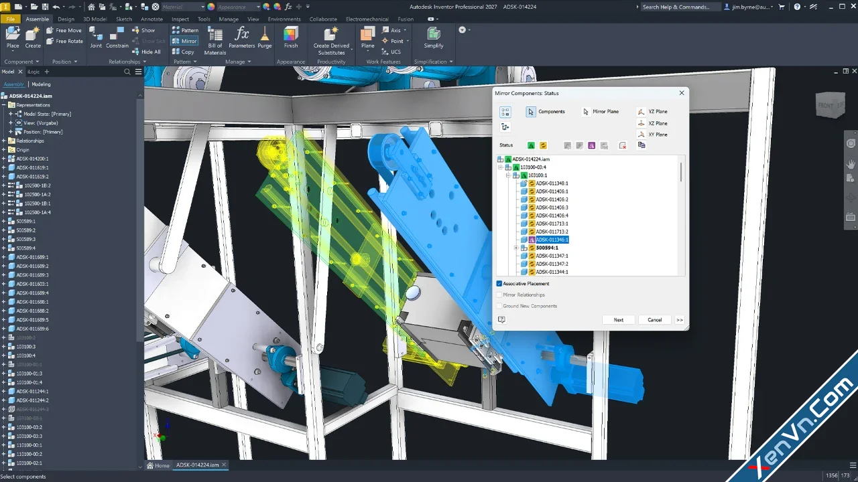Expand the 500594:1 node in dialog tree
Screen dimensions: 858x482
[516, 248]
